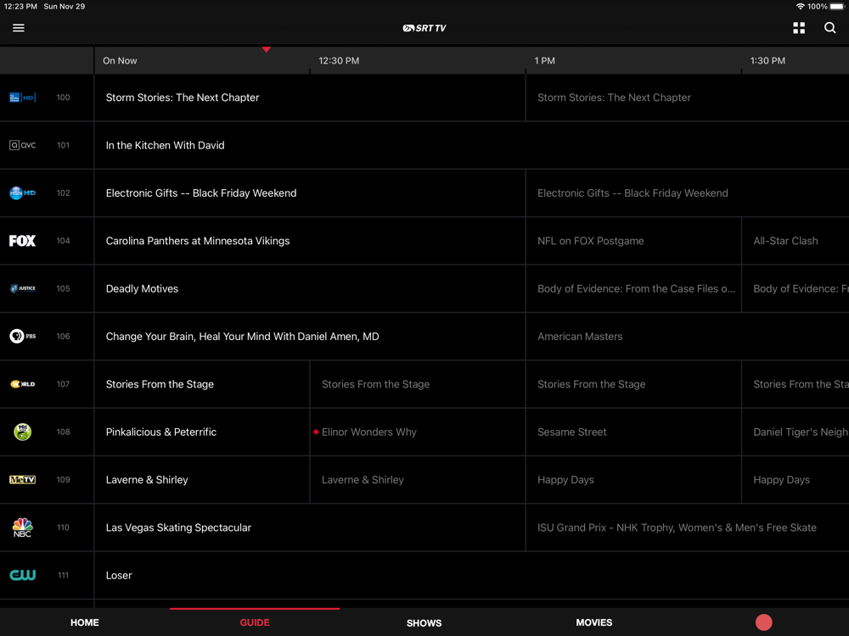
Task: Open 1 PM Happy Days
Action: (633, 480)
